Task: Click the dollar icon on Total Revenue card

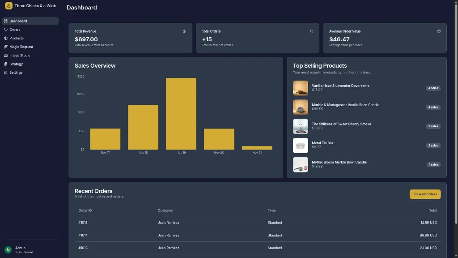Action: pyautogui.click(x=184, y=31)
